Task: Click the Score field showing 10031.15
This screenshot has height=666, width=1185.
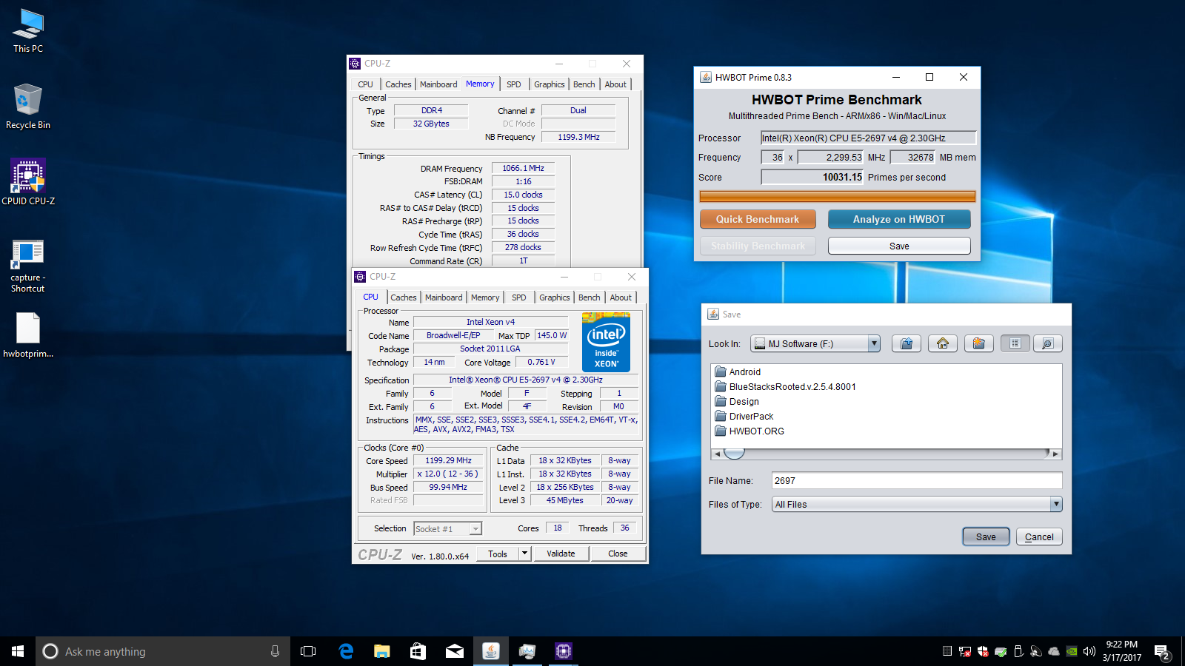Action: click(812, 177)
